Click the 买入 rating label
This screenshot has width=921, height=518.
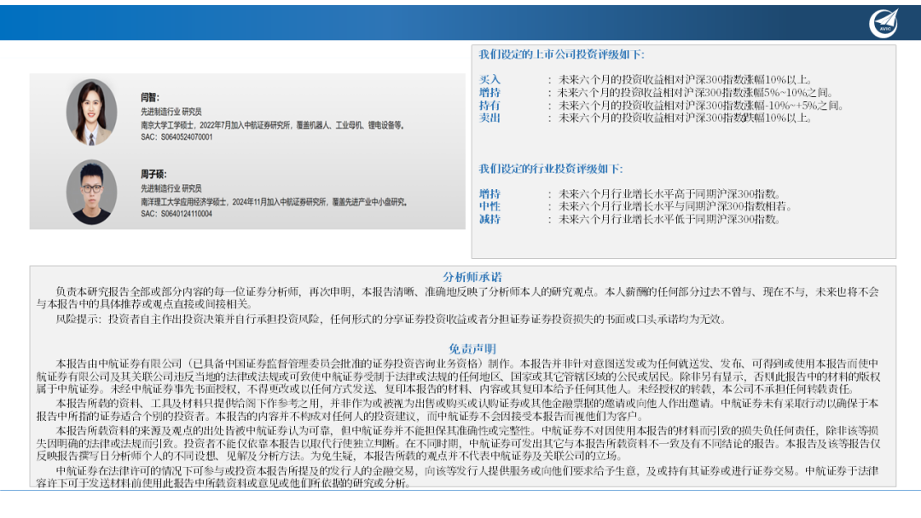(x=489, y=80)
